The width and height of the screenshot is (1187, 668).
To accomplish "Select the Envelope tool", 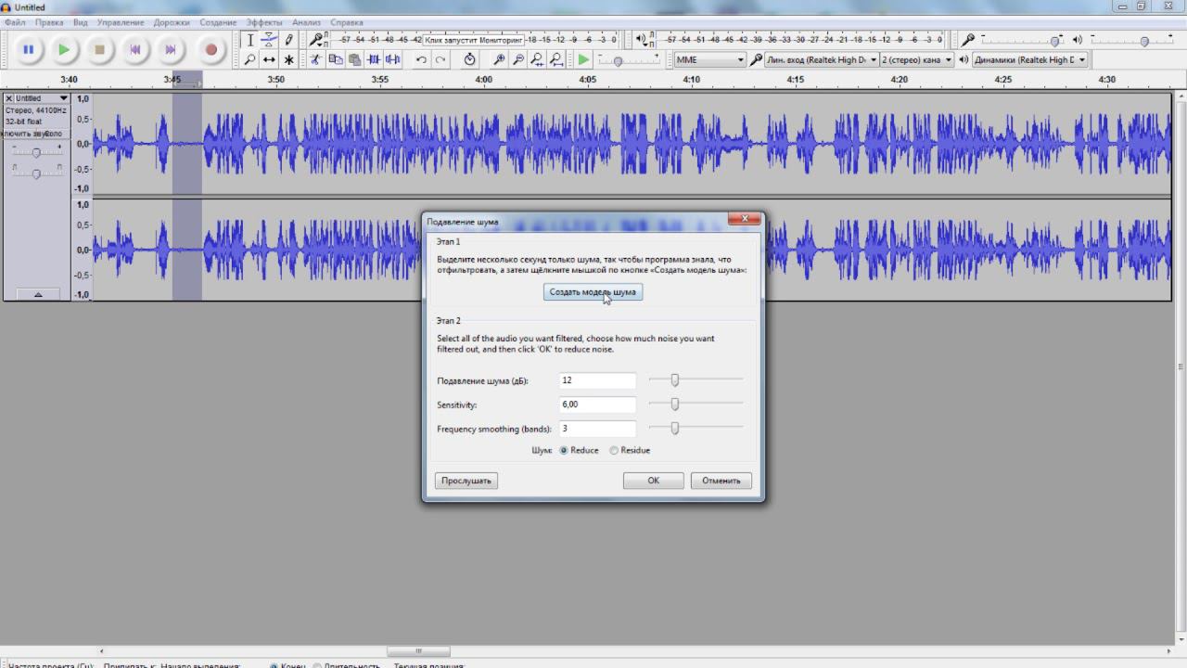I will (269, 40).
